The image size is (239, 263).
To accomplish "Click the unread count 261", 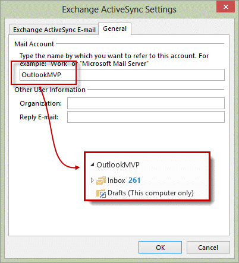I will click(134, 180).
